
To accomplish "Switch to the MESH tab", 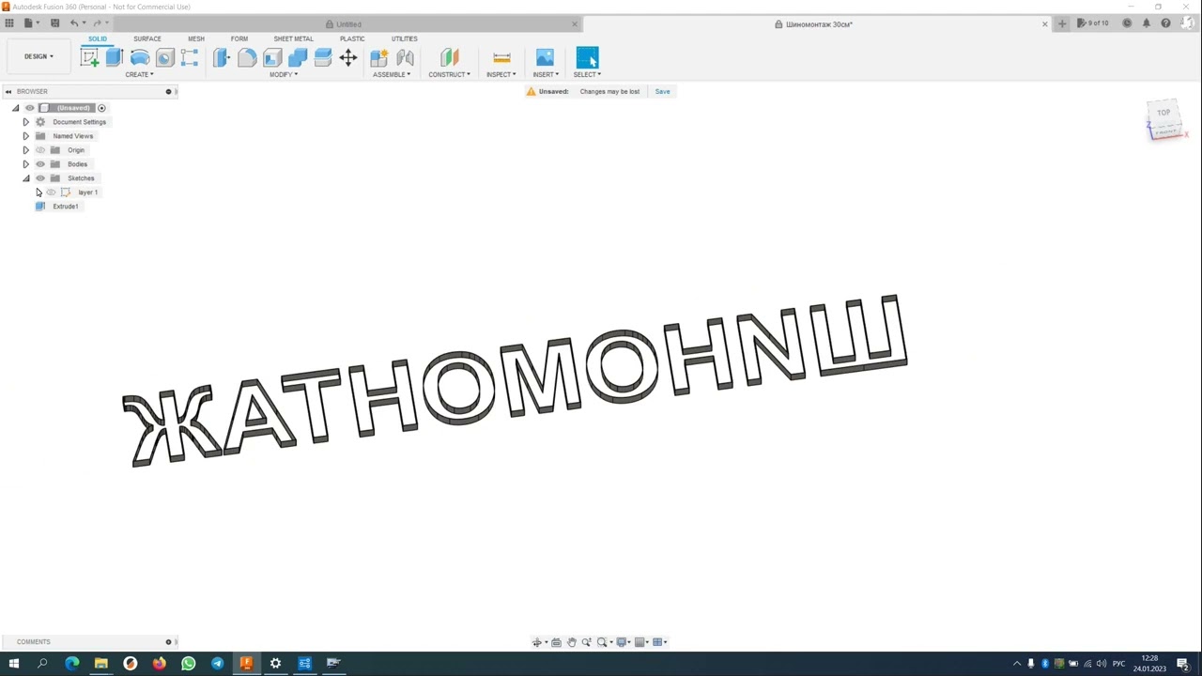I will [x=196, y=38].
